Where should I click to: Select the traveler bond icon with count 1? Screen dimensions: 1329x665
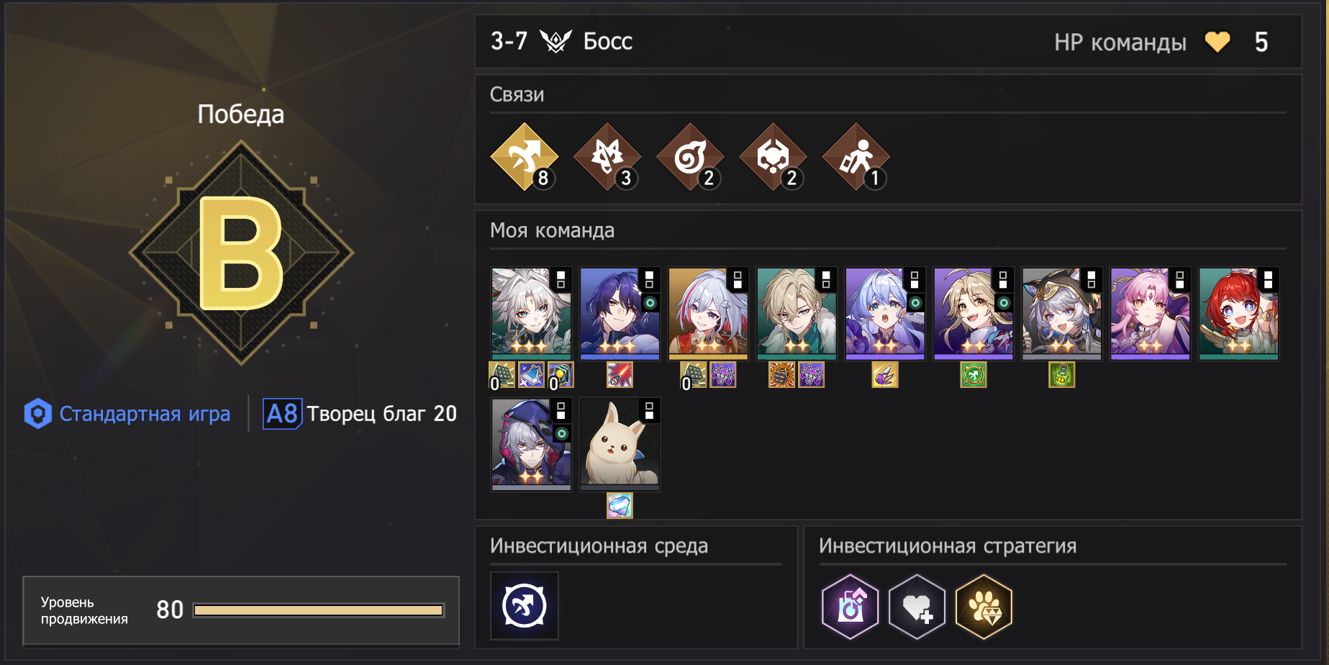click(x=856, y=157)
